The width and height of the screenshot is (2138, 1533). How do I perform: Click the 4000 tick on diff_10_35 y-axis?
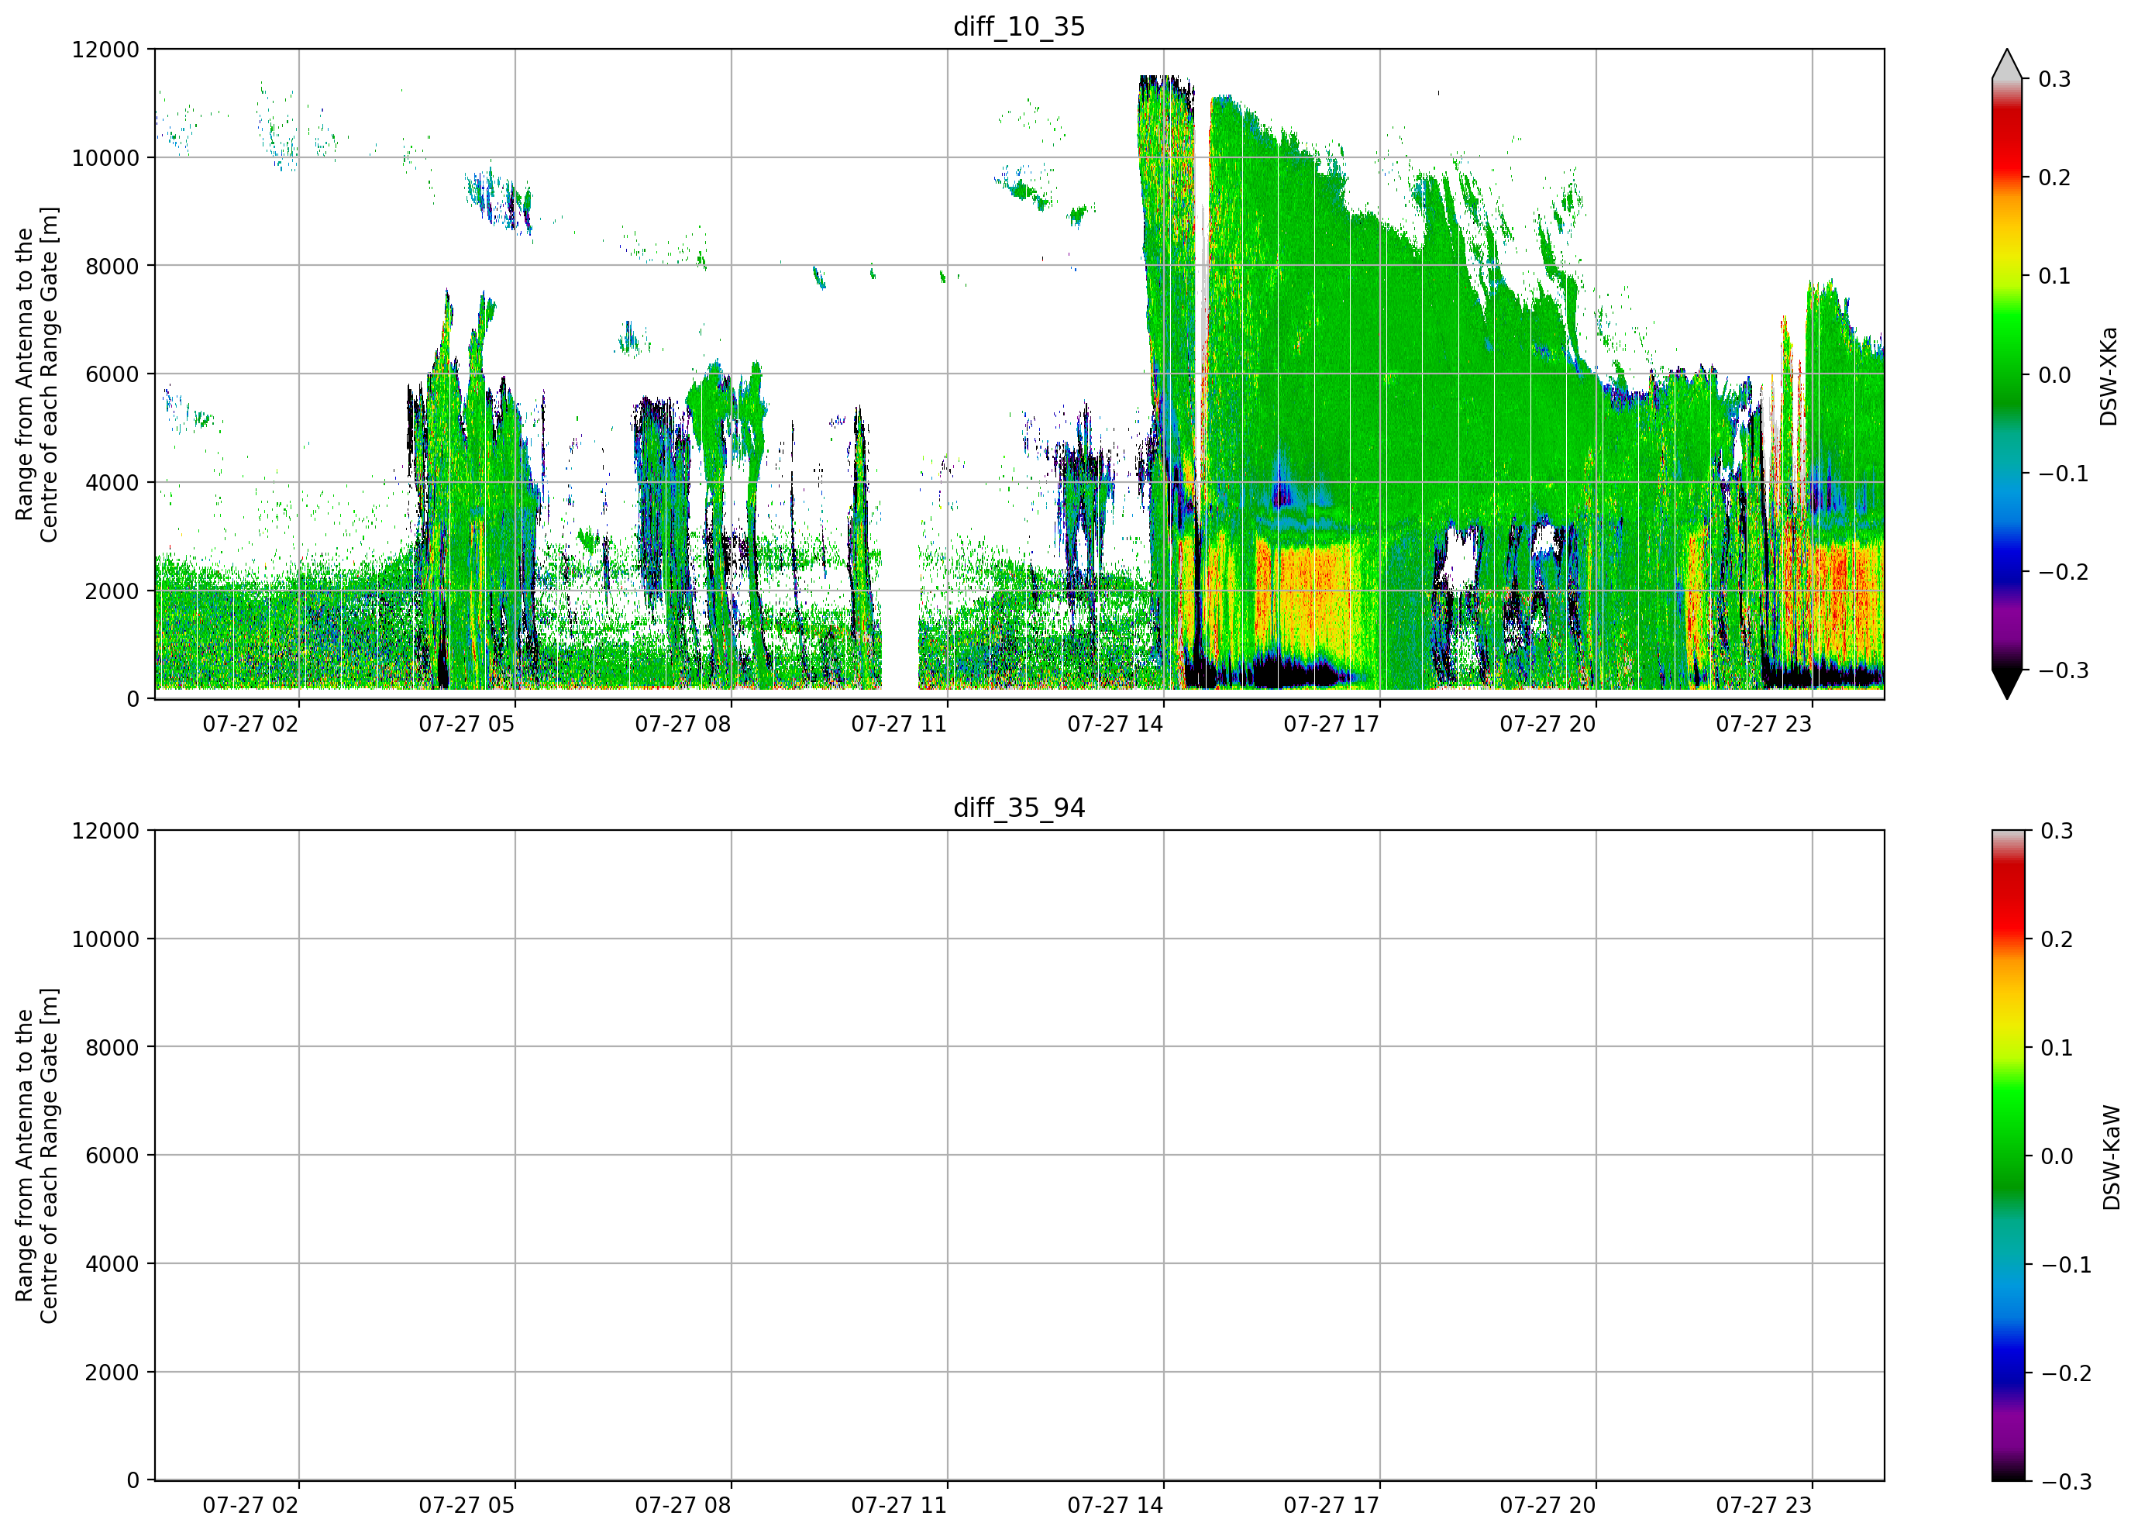[x=112, y=483]
